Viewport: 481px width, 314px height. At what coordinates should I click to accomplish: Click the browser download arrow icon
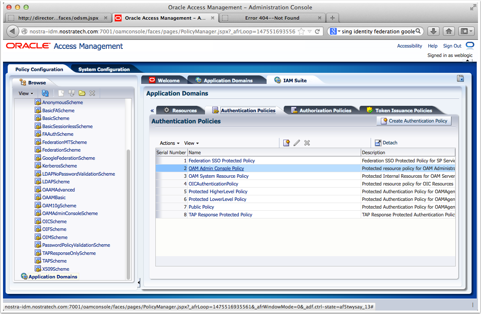(433, 31)
